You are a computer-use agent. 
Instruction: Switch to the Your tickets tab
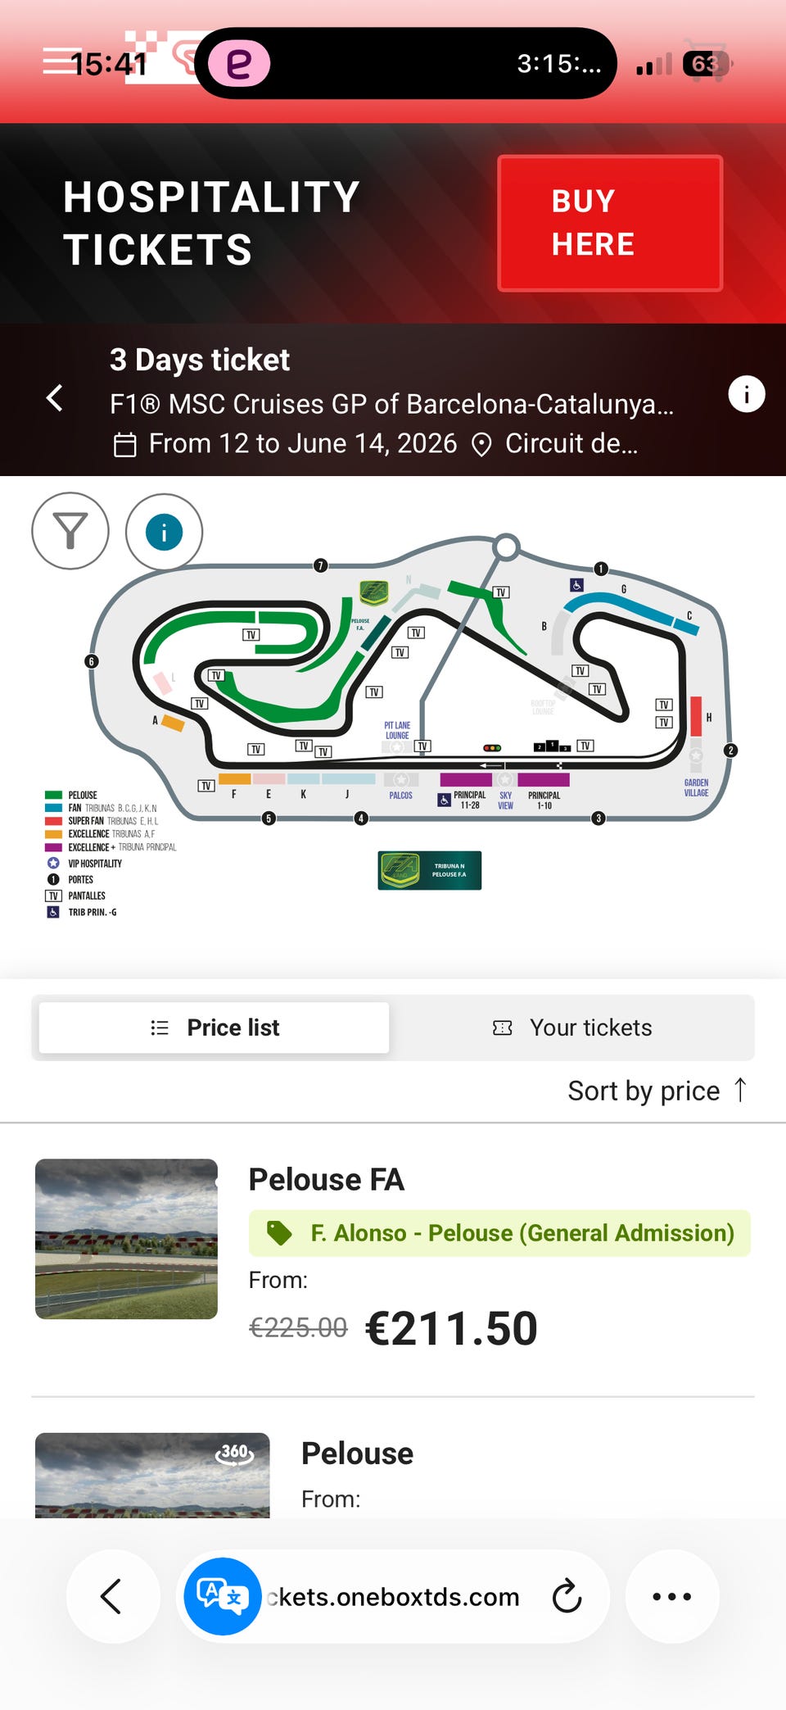(x=572, y=1027)
